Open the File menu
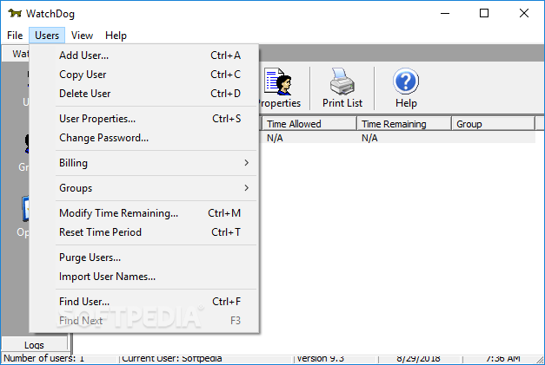The height and width of the screenshot is (365, 545). [x=15, y=36]
